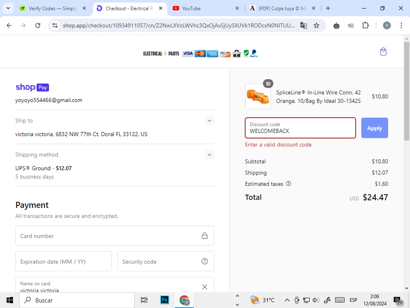The image size is (410, 308).
Task: Click the ESP input language indicator
Action: click(x=353, y=300)
